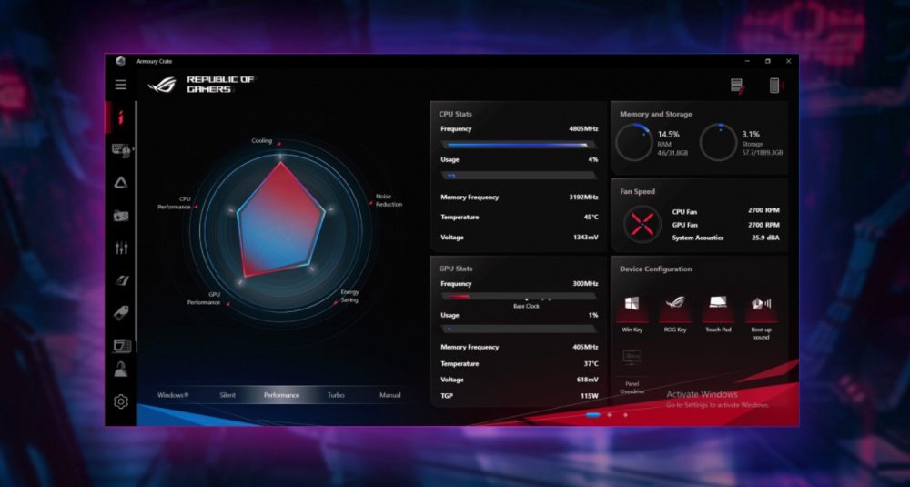
Task: Click the ROG eye logo
Action: 162,85
